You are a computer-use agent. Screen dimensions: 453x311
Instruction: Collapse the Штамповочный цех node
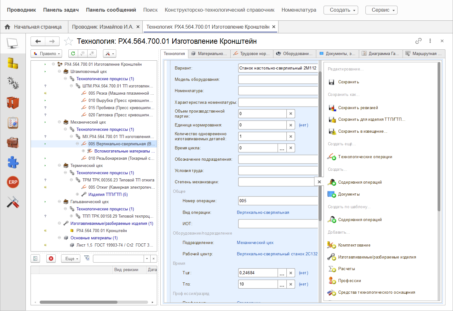coord(59,71)
